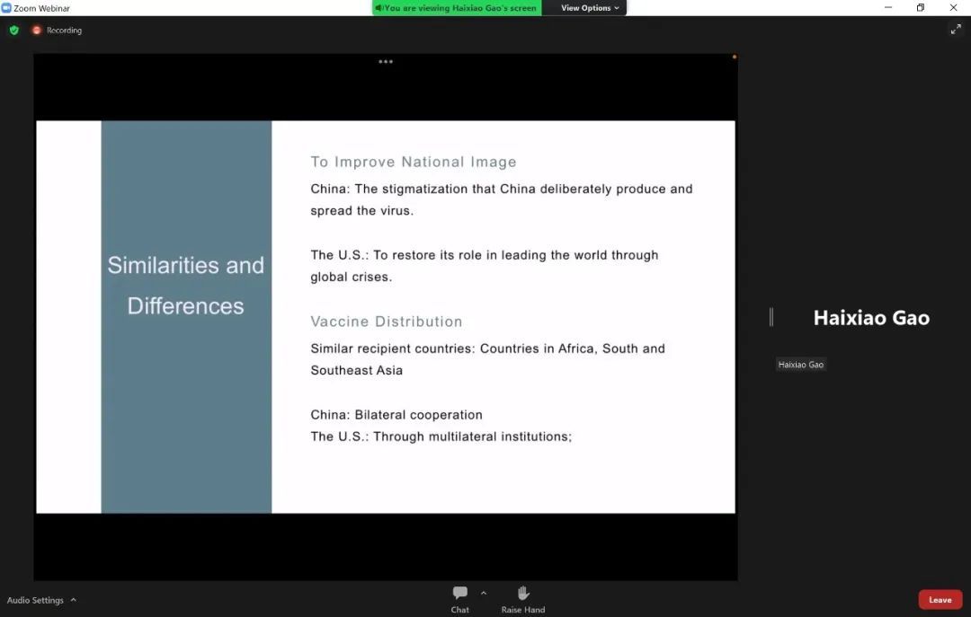Open the View Options dropdown
971x617 pixels.
click(x=590, y=8)
